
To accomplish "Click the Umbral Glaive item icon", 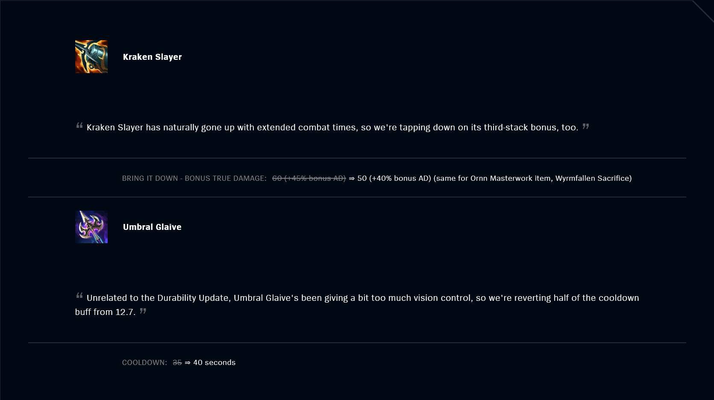I will tap(91, 227).
